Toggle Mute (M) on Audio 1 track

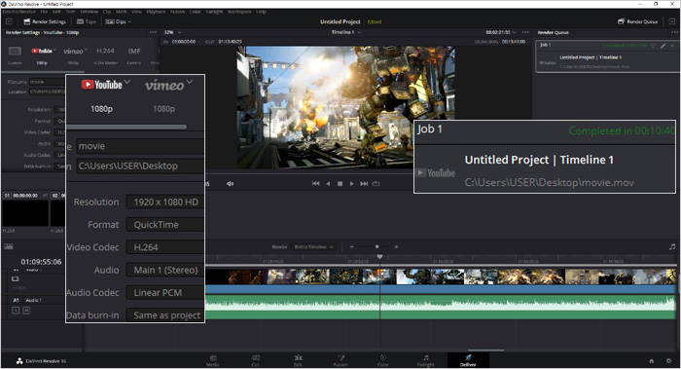tap(26, 311)
